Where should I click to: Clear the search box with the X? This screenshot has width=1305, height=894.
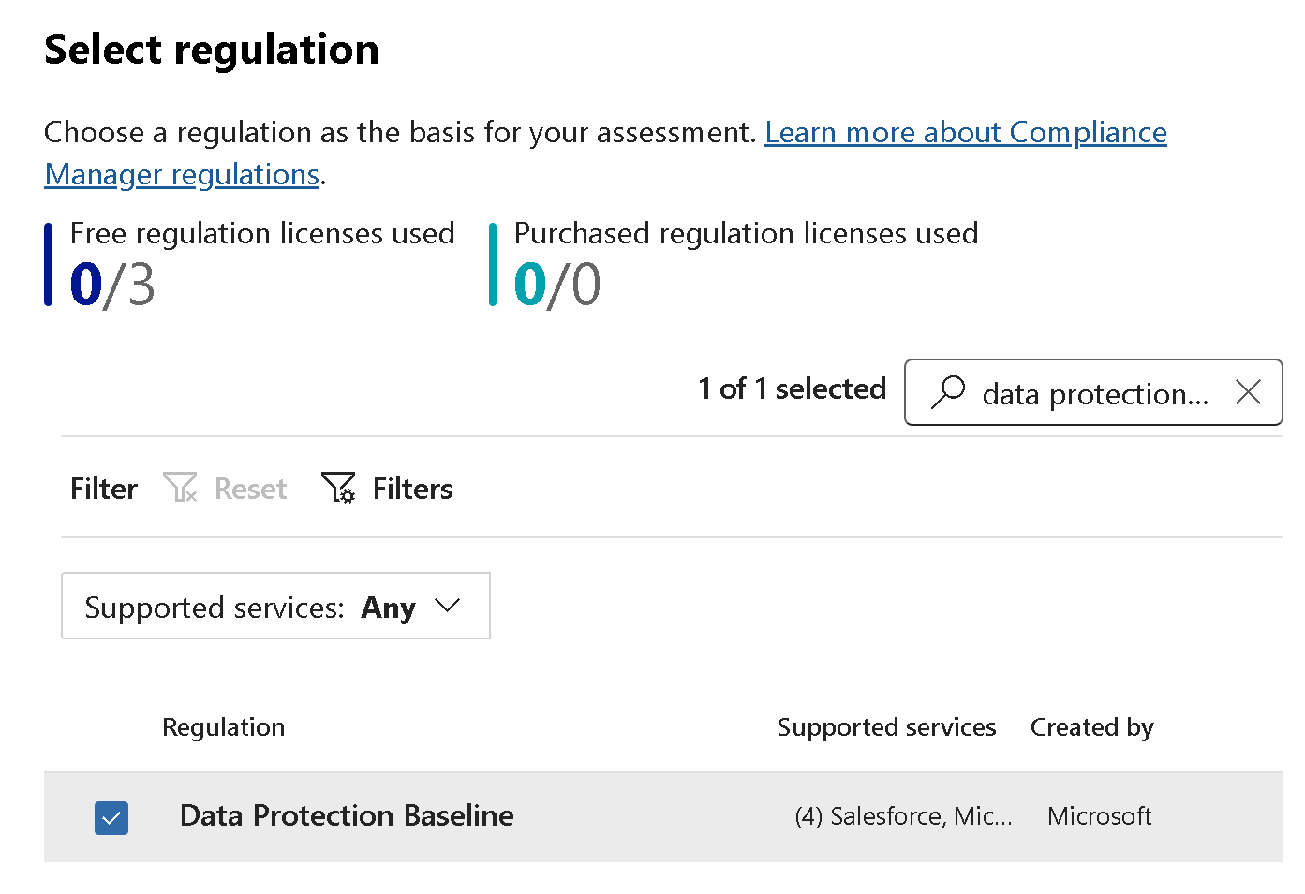(1248, 392)
